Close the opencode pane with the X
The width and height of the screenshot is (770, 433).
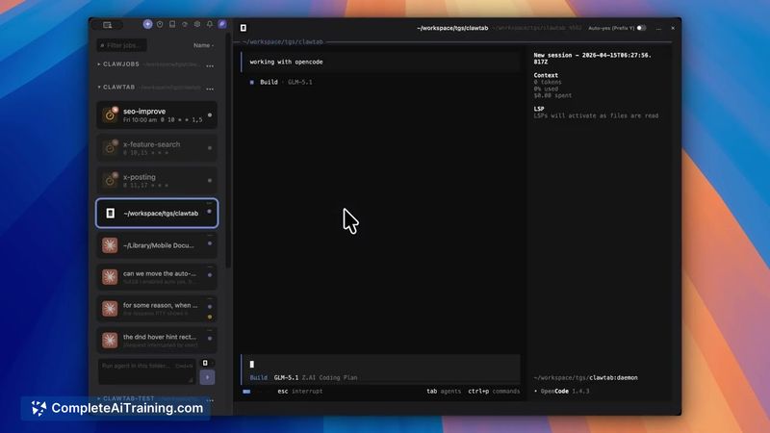click(x=673, y=28)
